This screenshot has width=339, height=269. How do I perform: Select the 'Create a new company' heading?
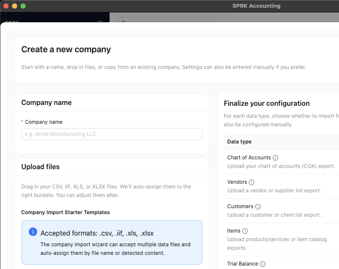click(x=66, y=49)
